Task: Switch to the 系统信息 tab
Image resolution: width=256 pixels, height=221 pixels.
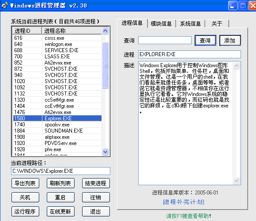Action: pyautogui.click(x=190, y=24)
